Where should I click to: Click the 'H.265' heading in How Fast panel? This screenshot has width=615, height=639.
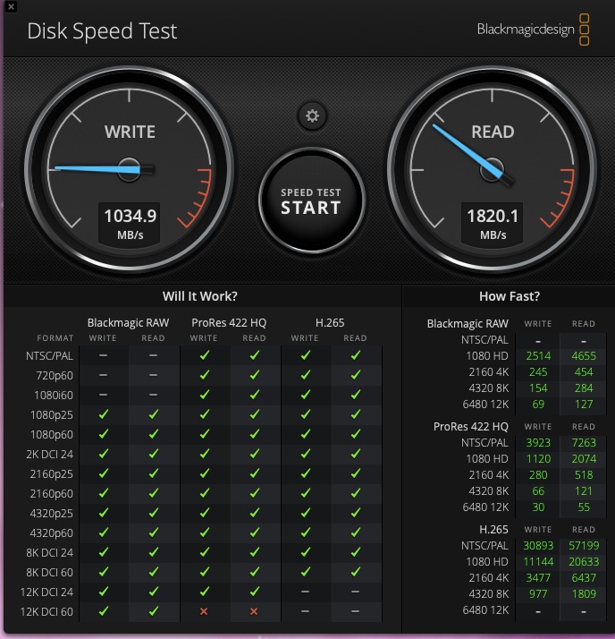pyautogui.click(x=493, y=530)
